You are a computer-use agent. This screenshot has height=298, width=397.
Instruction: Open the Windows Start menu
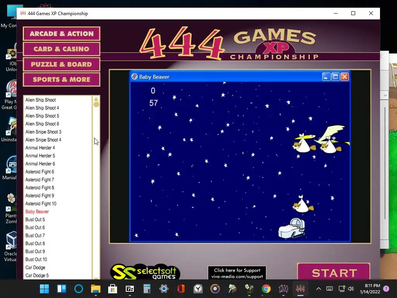44,289
